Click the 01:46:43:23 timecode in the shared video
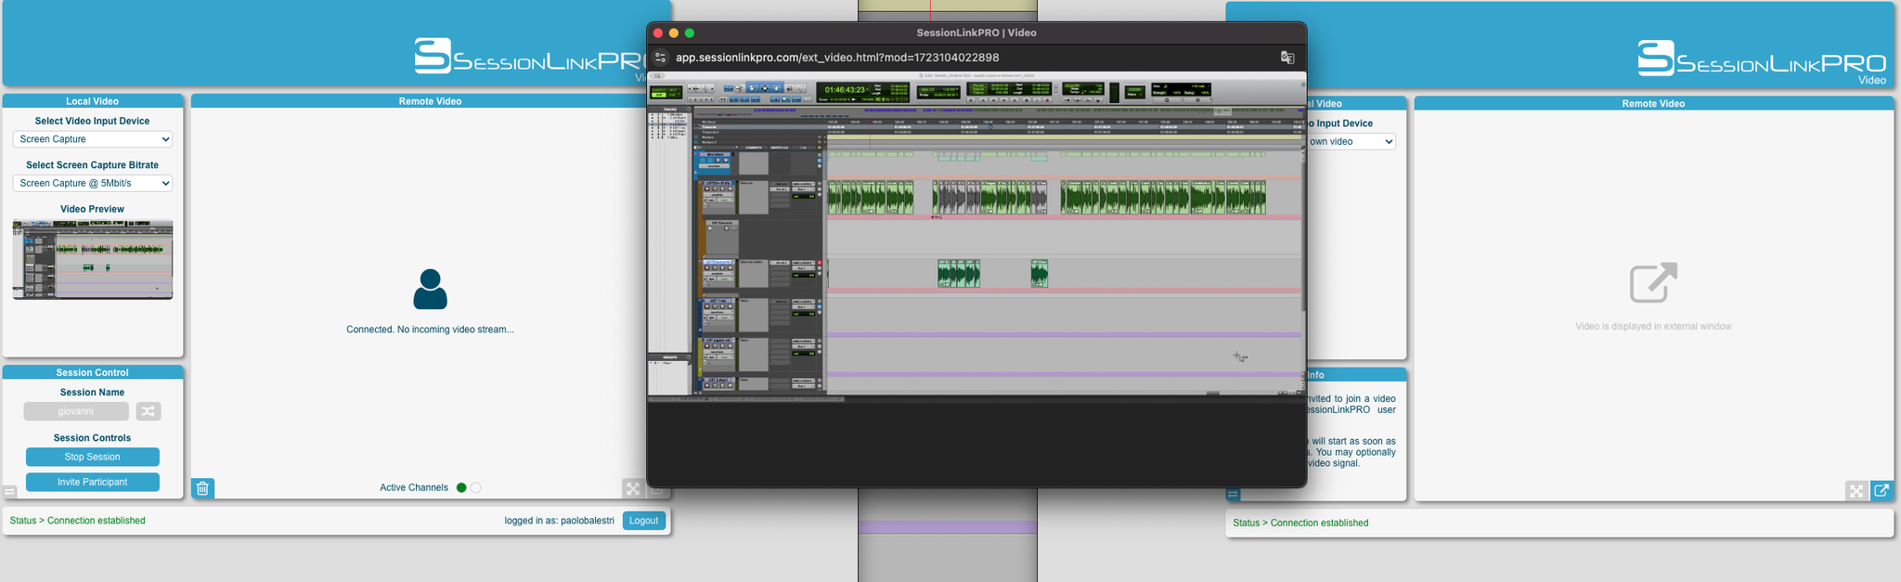 pyautogui.click(x=845, y=90)
